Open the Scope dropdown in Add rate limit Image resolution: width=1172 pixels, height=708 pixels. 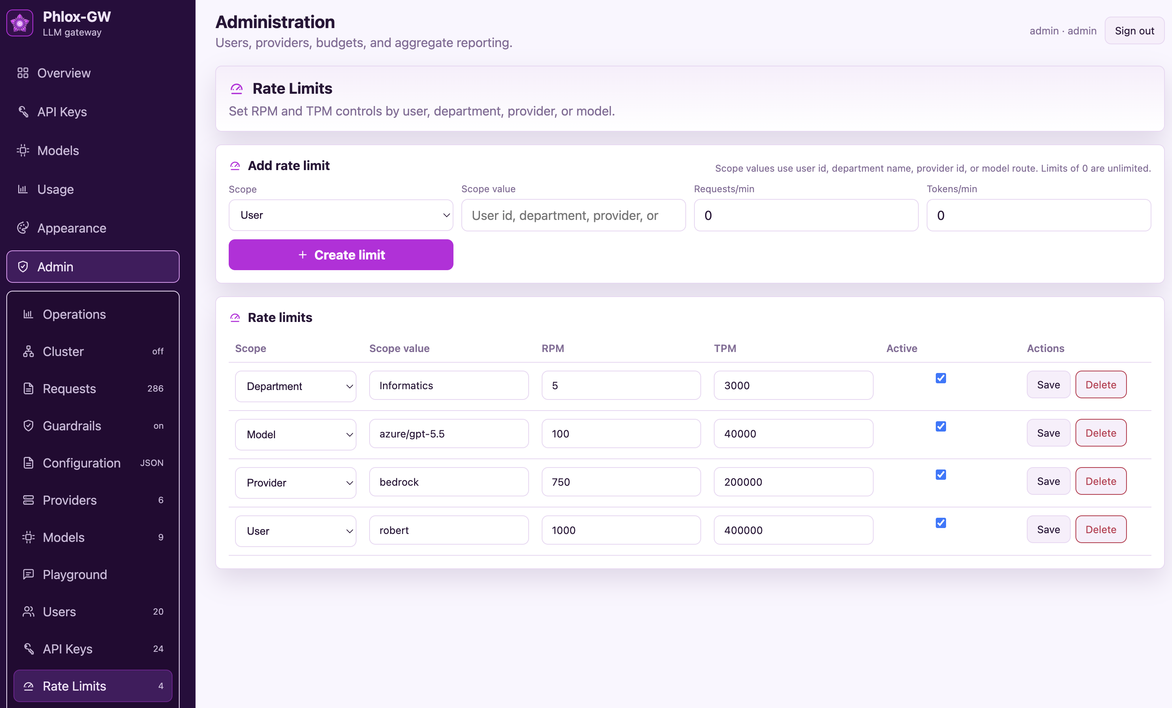[x=341, y=215]
